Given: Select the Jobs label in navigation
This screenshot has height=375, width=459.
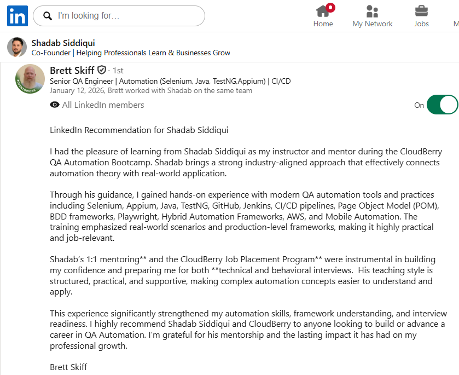Looking at the screenshot, I should coord(421,24).
